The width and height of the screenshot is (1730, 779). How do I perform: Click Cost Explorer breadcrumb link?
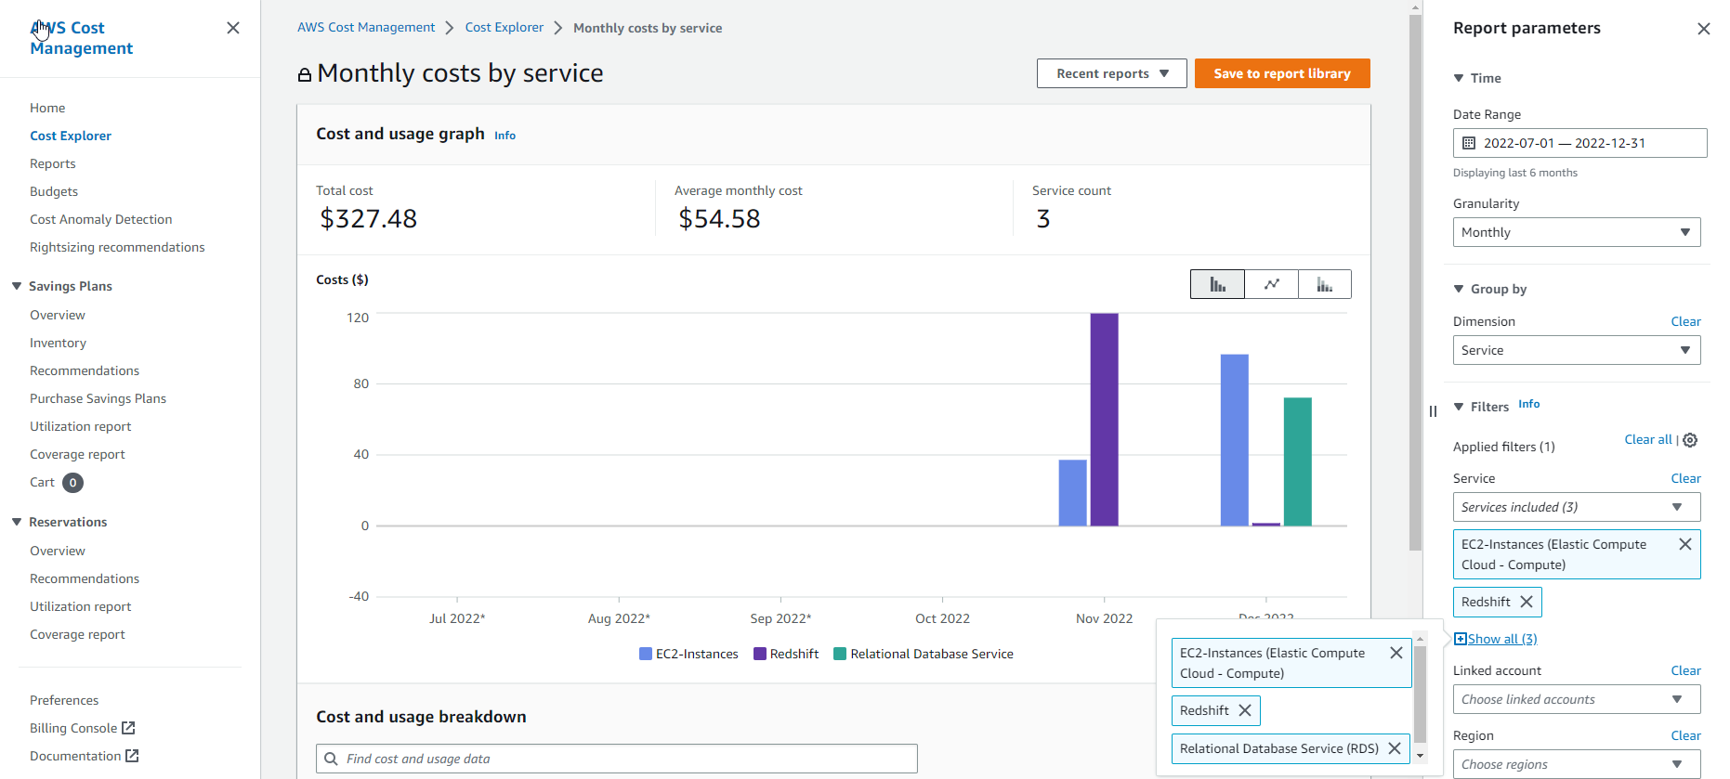505,27
